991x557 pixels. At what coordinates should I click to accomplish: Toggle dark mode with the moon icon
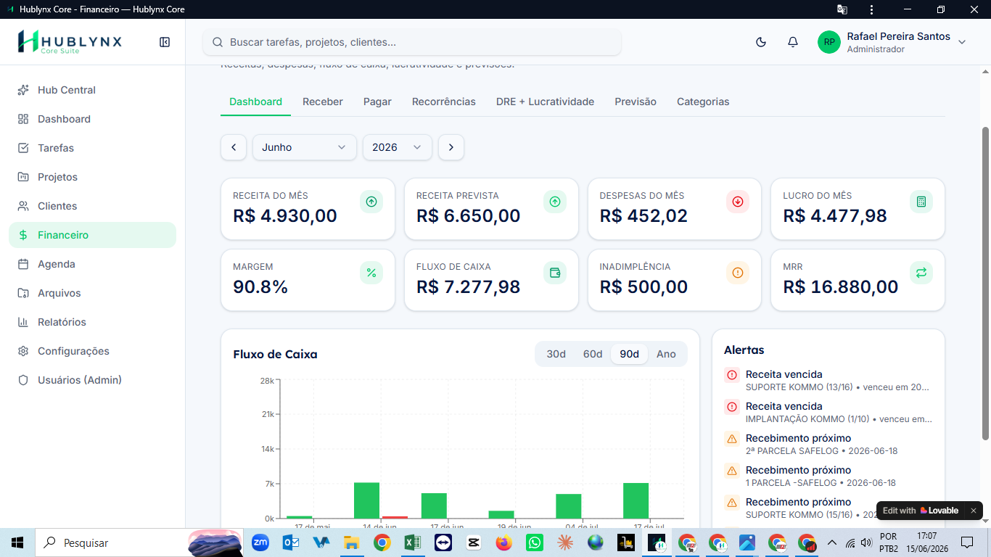tap(761, 42)
